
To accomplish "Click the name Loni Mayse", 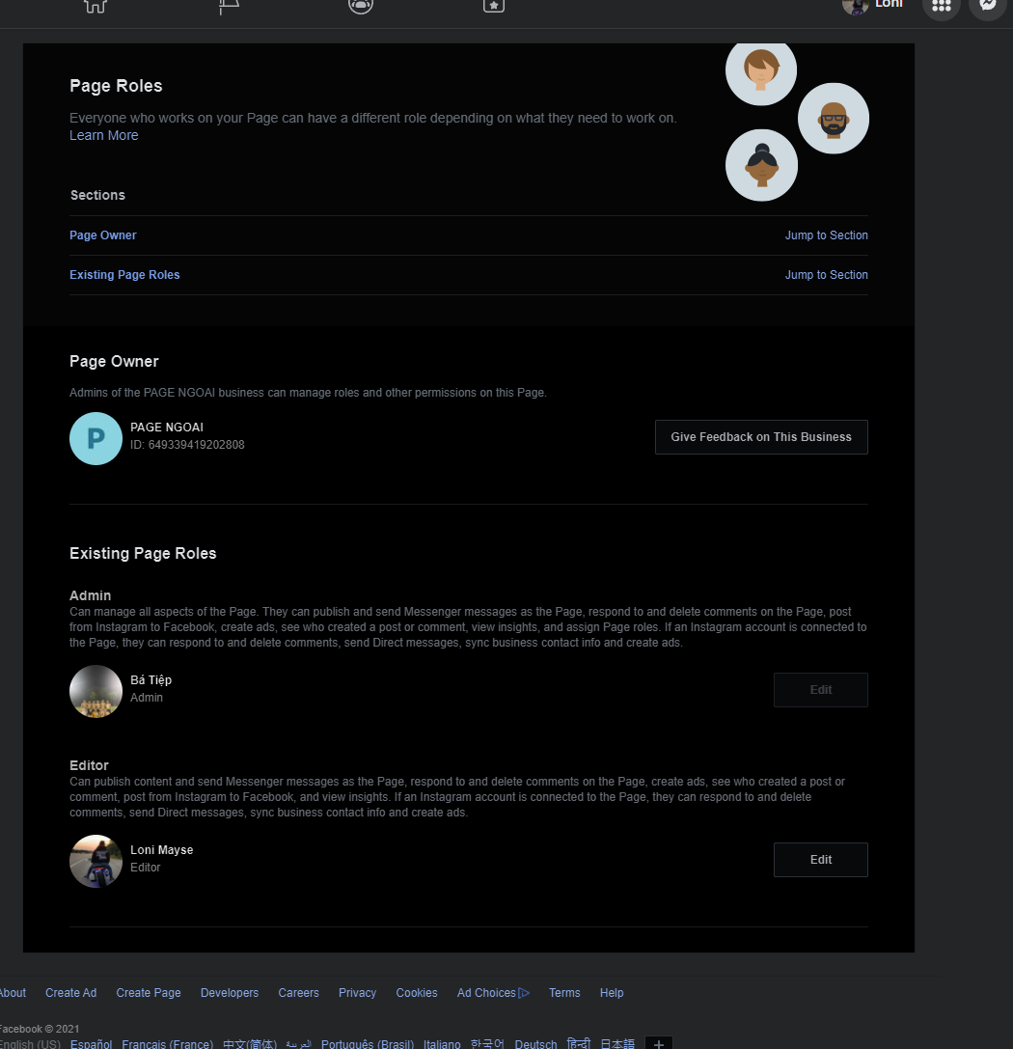I will (x=162, y=850).
